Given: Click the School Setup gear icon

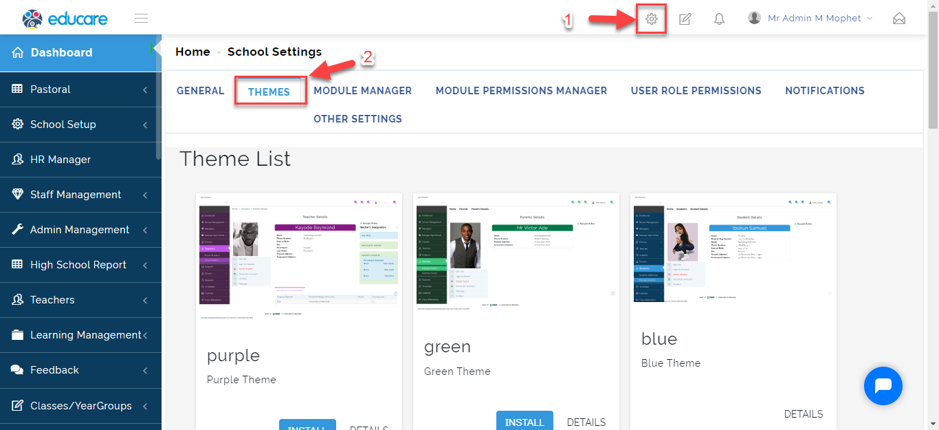Looking at the screenshot, I should click(18, 125).
